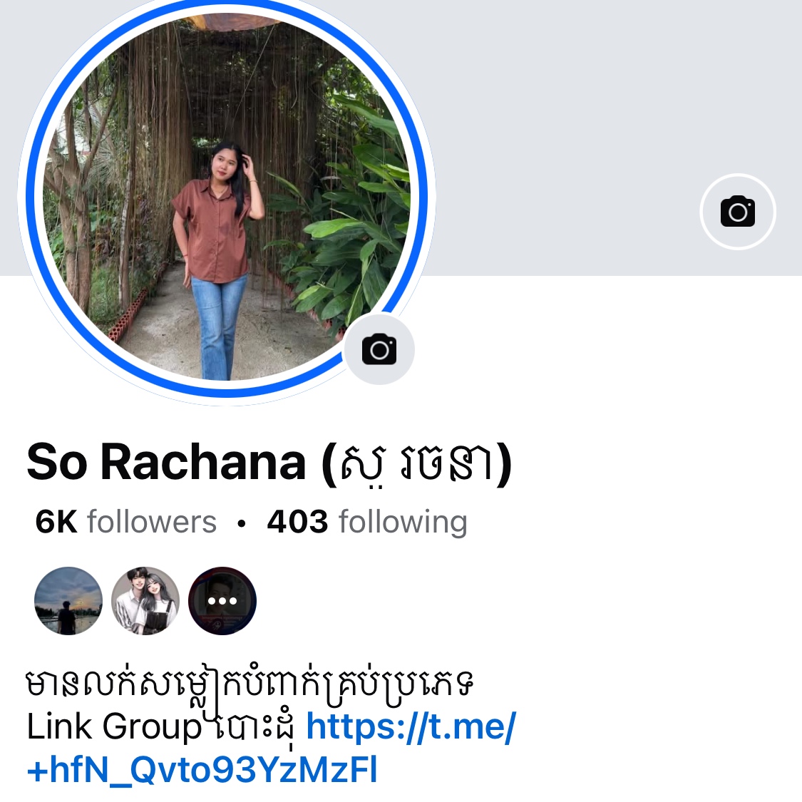Tap the cover photo camera icon

pos(738,211)
